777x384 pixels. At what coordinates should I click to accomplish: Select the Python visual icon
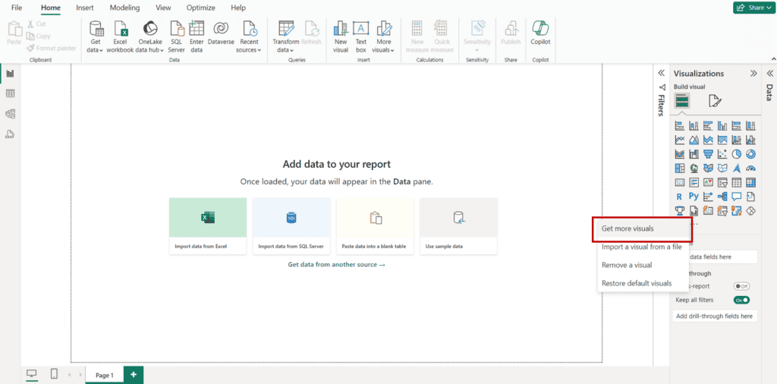point(694,197)
